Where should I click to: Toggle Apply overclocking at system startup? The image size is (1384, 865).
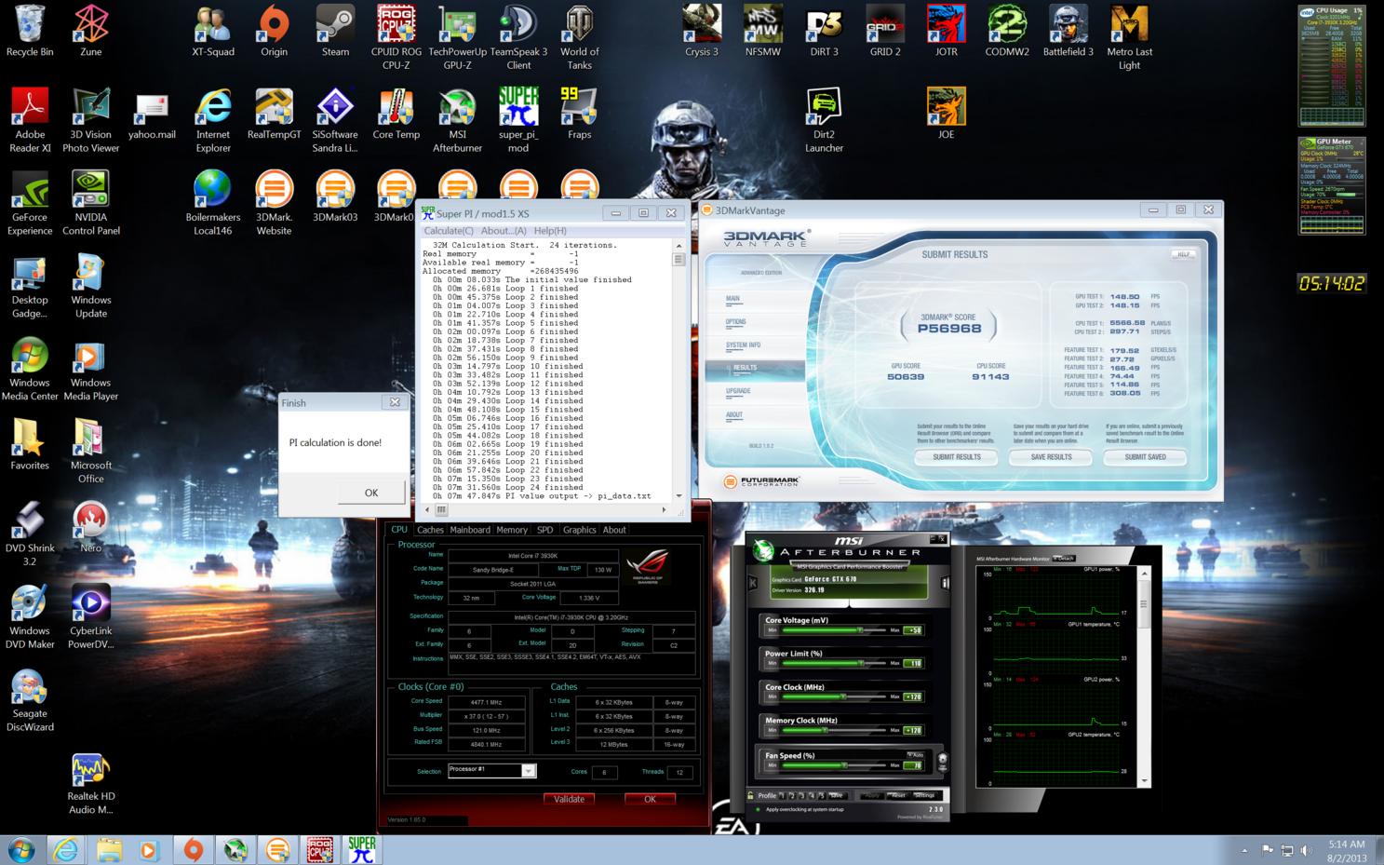click(758, 809)
